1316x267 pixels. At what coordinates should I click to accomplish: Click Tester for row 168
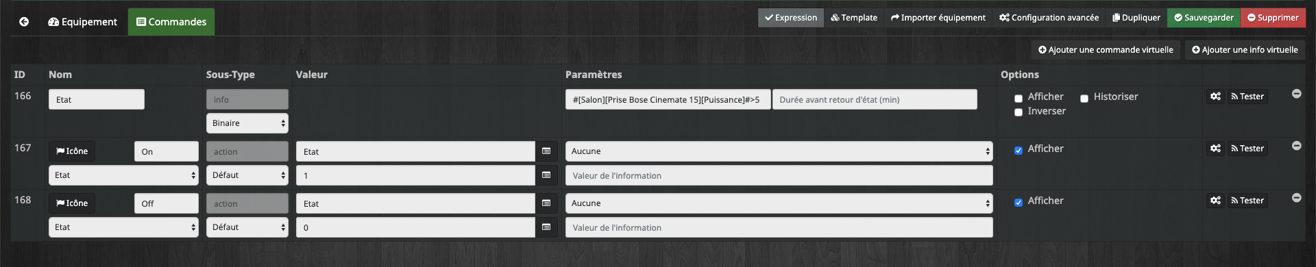point(1247,201)
